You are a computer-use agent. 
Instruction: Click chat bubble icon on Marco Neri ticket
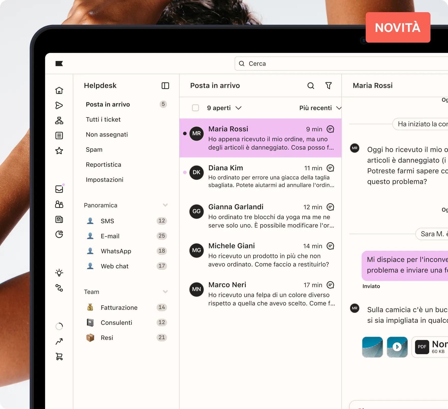coord(330,285)
